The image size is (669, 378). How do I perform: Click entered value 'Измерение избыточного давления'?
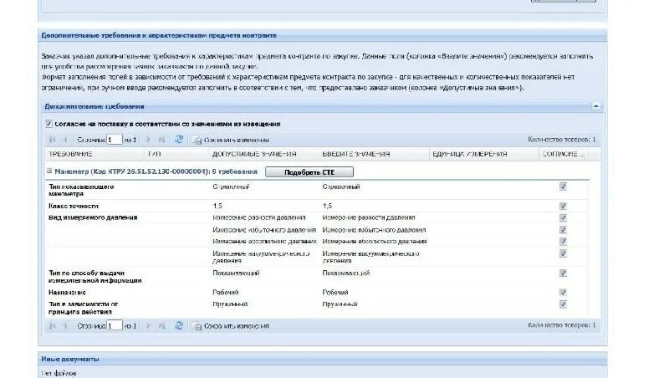374,230
